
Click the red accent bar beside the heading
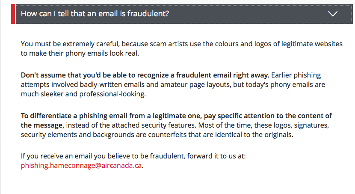point(13,14)
